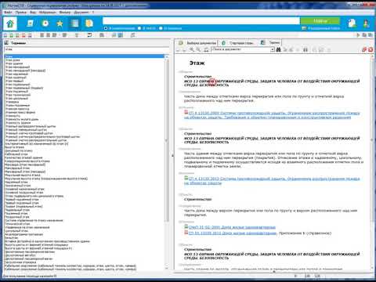Open the СП 55.13330.2011 document link
376x282 pixels.
click(233, 233)
